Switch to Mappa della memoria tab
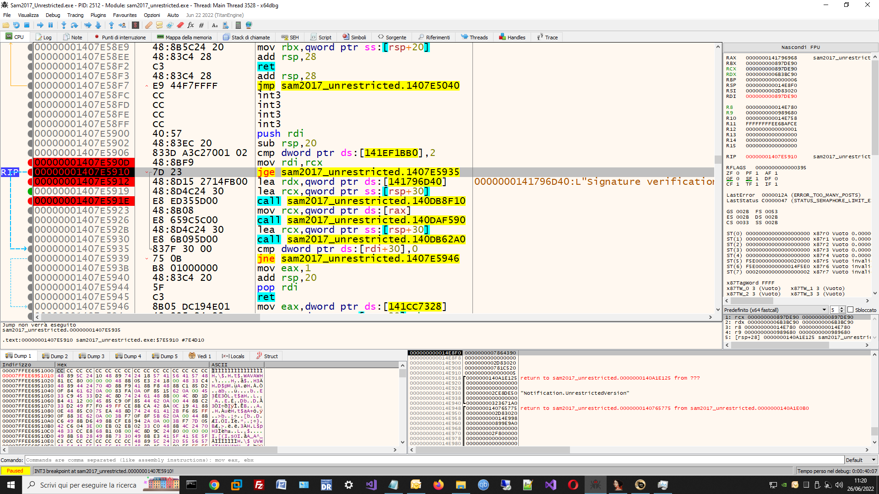The image size is (879, 494). (x=184, y=37)
